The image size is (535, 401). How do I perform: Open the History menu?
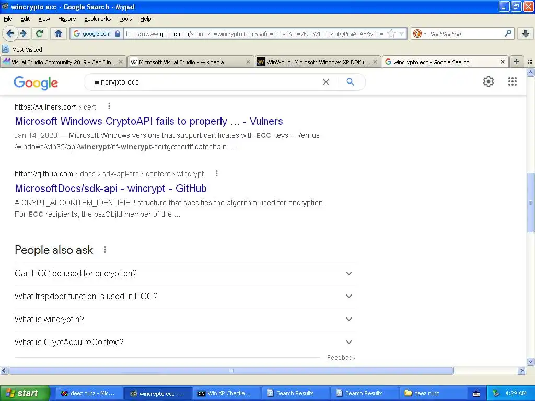pyautogui.click(x=66, y=19)
